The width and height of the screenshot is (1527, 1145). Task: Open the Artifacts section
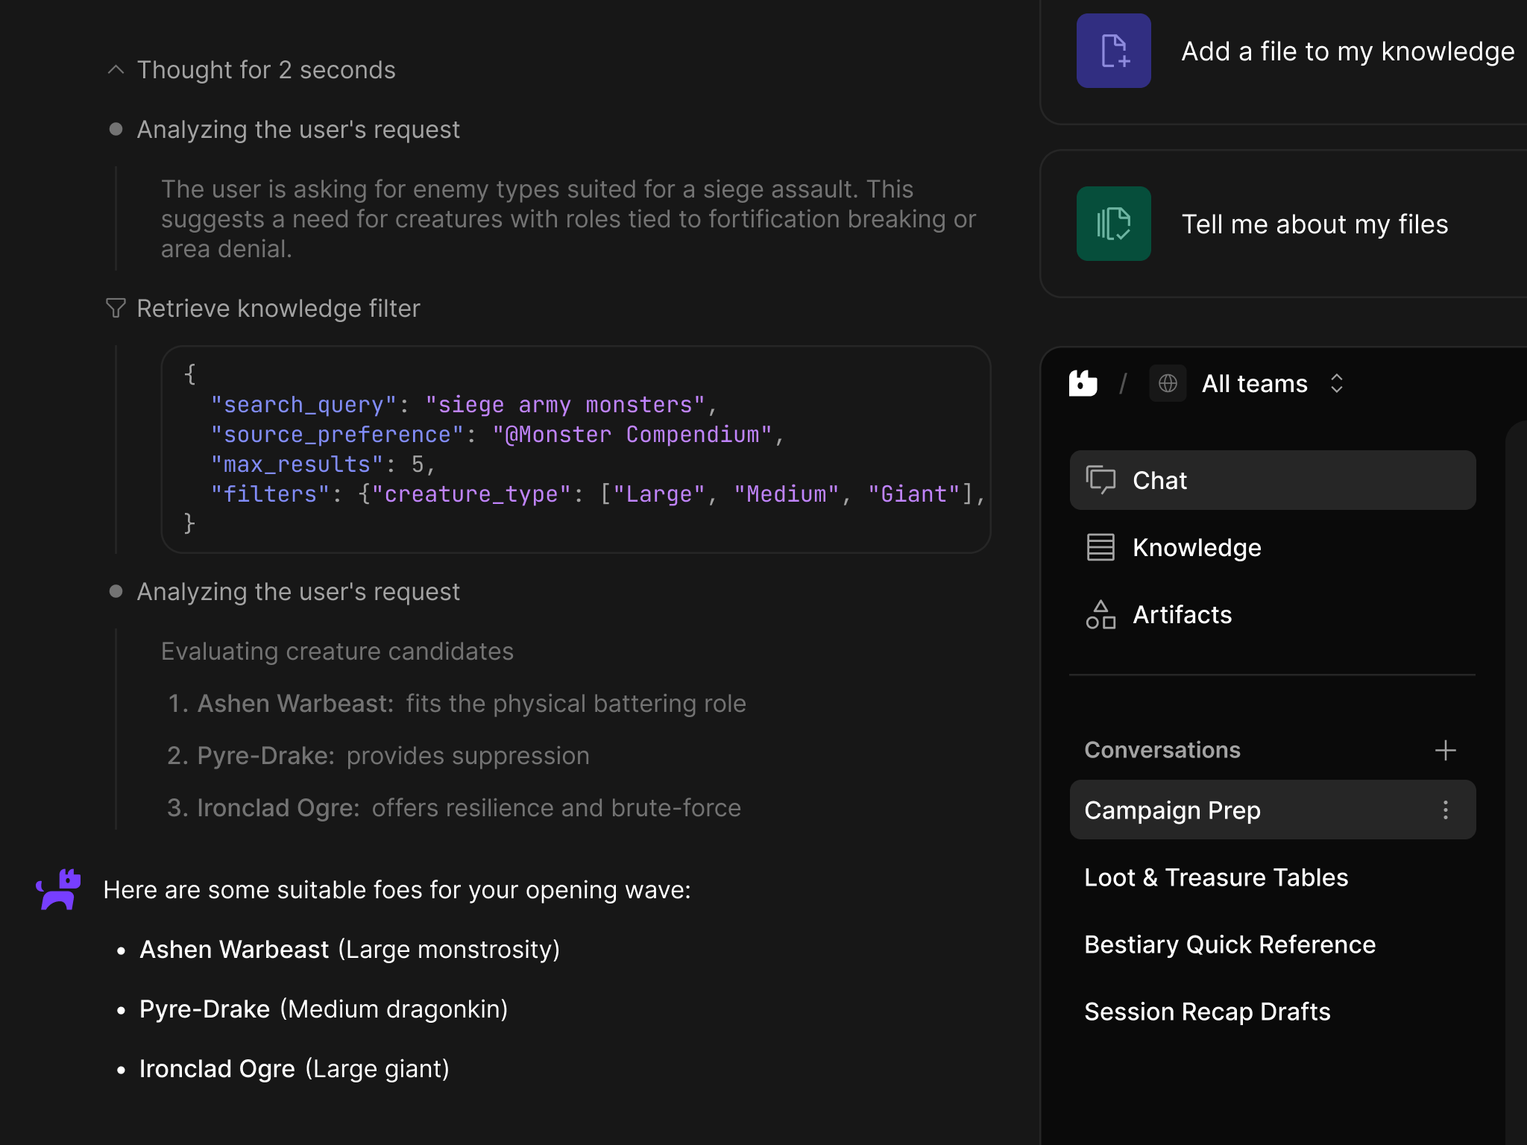1182,614
